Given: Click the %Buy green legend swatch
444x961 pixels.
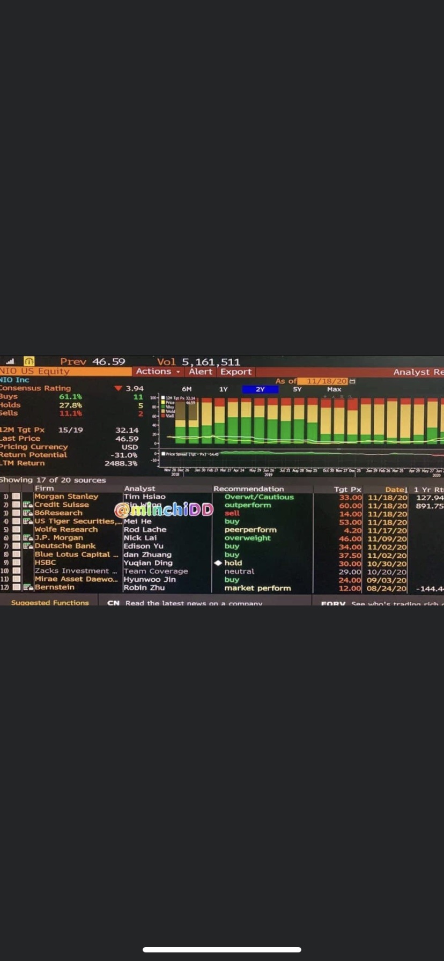Looking at the screenshot, I should click(x=164, y=406).
